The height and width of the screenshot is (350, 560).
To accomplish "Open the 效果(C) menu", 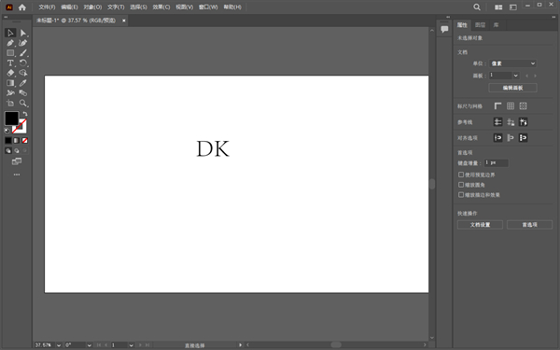I will [x=161, y=7].
